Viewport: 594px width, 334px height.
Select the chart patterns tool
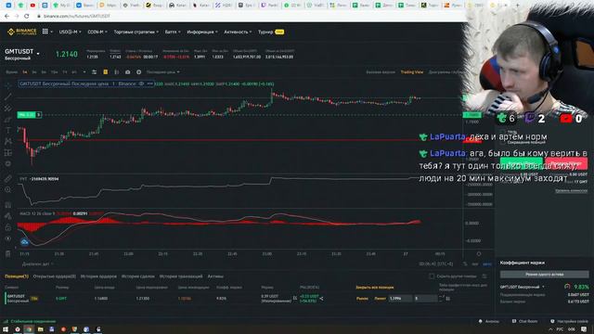click(8, 141)
